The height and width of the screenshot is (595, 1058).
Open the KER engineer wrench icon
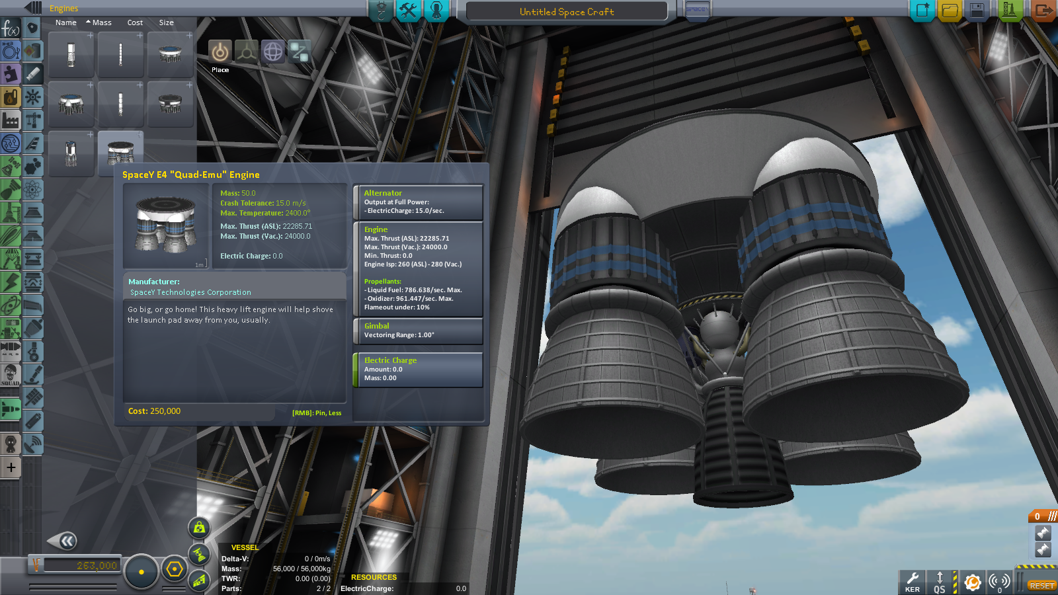[912, 582]
